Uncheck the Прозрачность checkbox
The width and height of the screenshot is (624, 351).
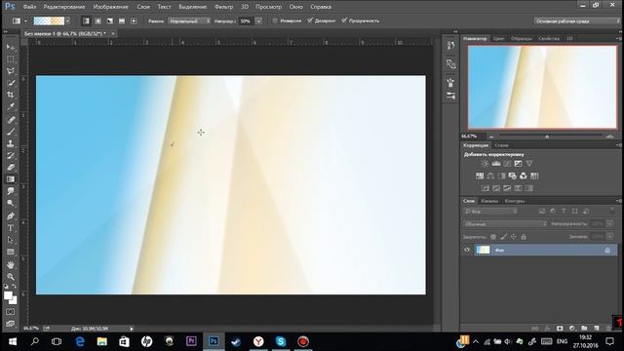tap(344, 20)
